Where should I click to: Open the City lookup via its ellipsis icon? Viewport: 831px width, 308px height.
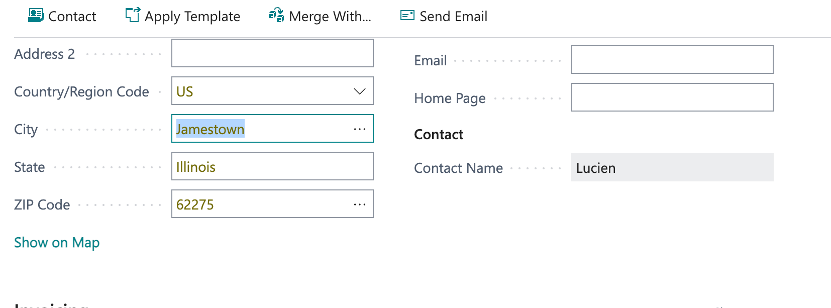point(360,129)
